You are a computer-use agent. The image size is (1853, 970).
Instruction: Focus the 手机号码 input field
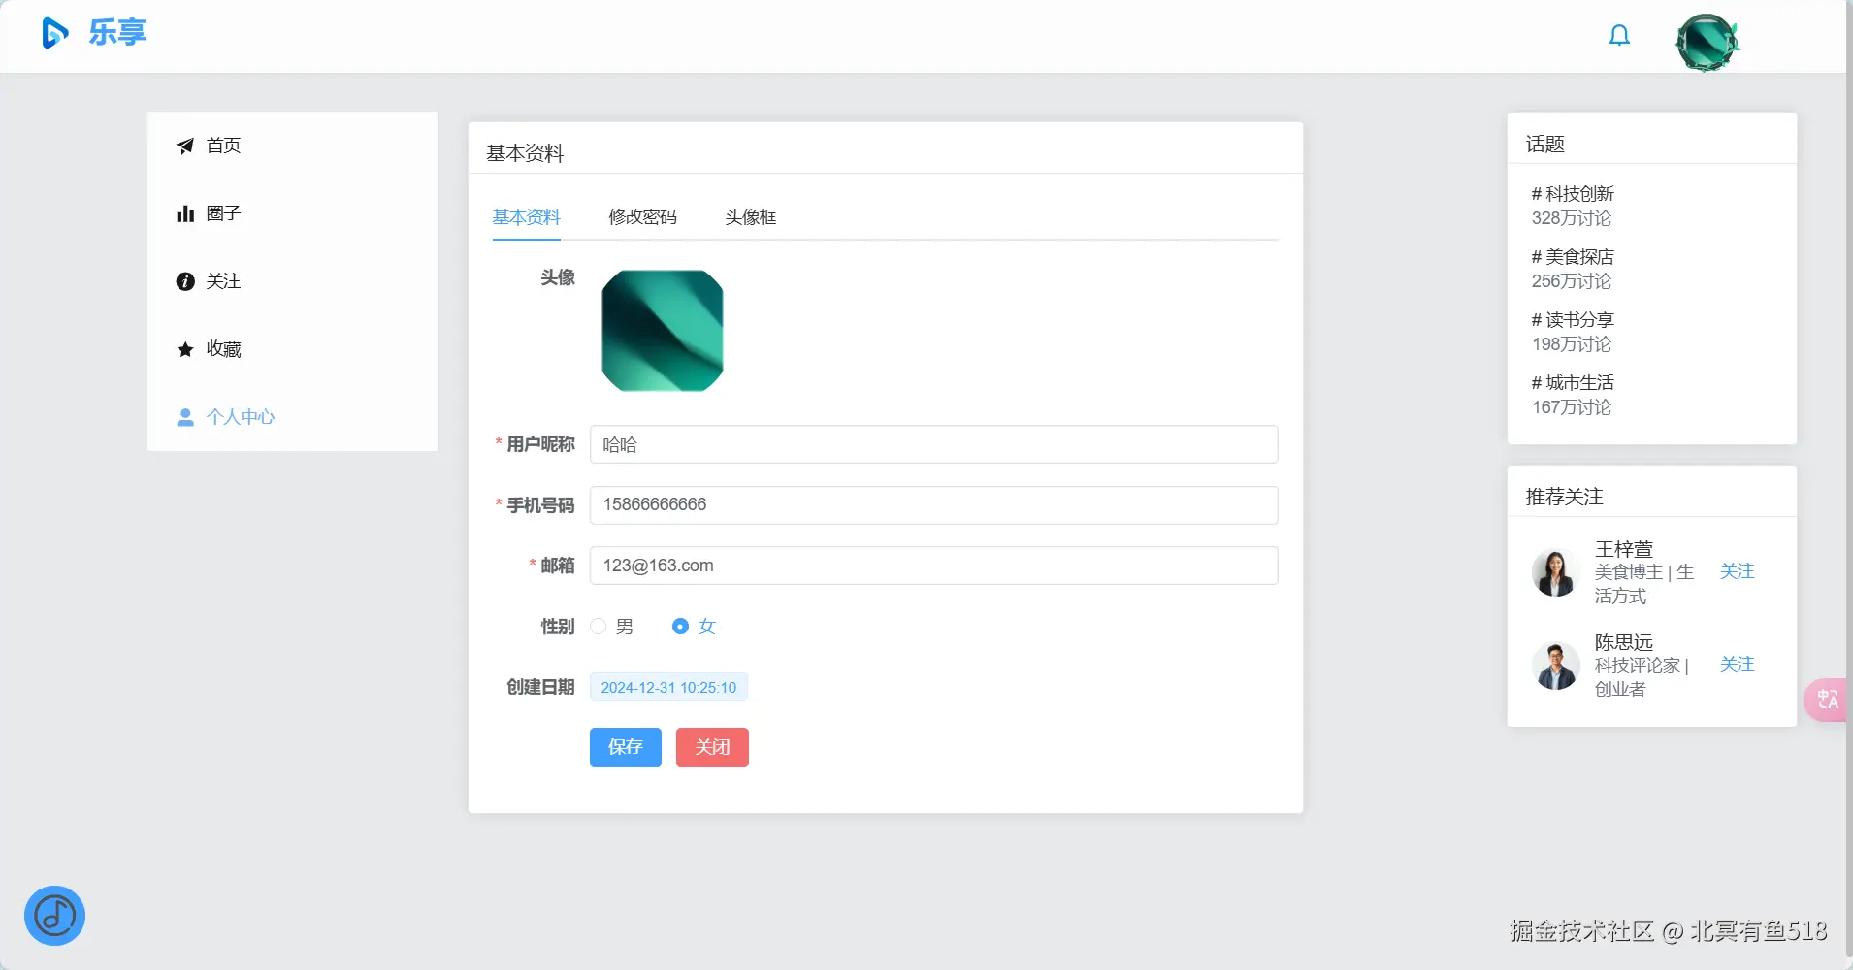click(x=933, y=505)
